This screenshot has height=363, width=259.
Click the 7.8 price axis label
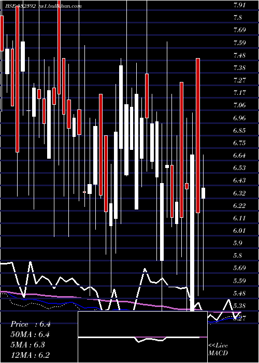(238, 18)
